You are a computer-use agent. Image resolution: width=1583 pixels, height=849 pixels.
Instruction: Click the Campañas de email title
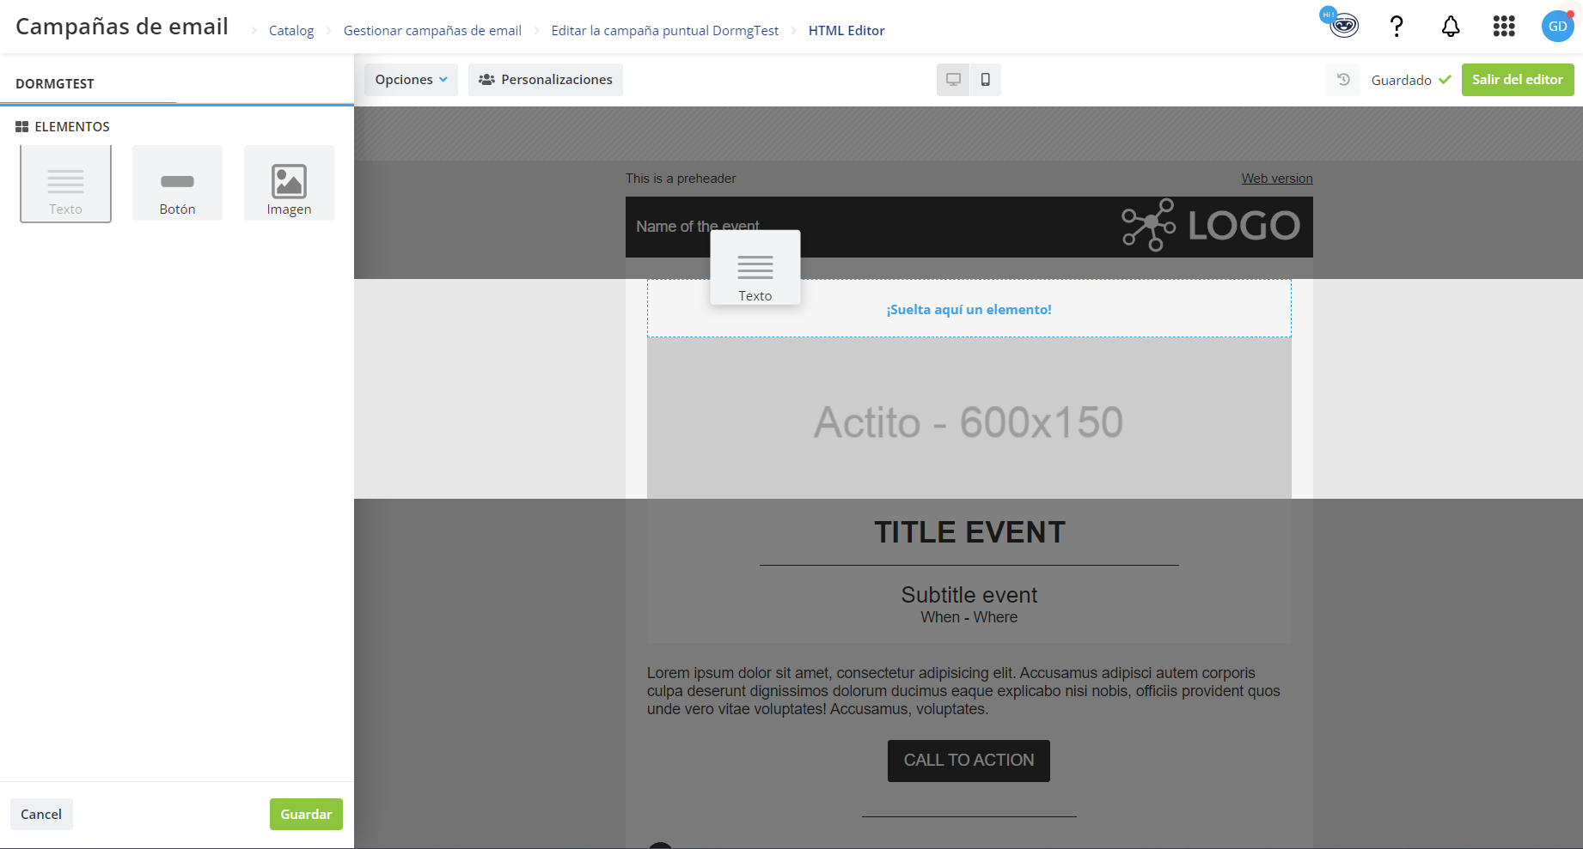(x=122, y=27)
